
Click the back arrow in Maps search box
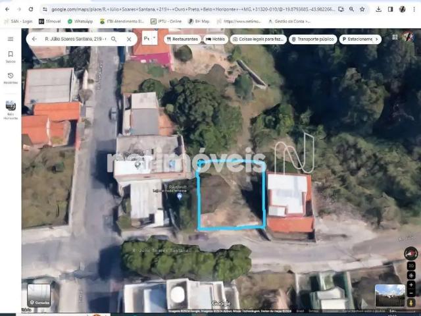34,39
